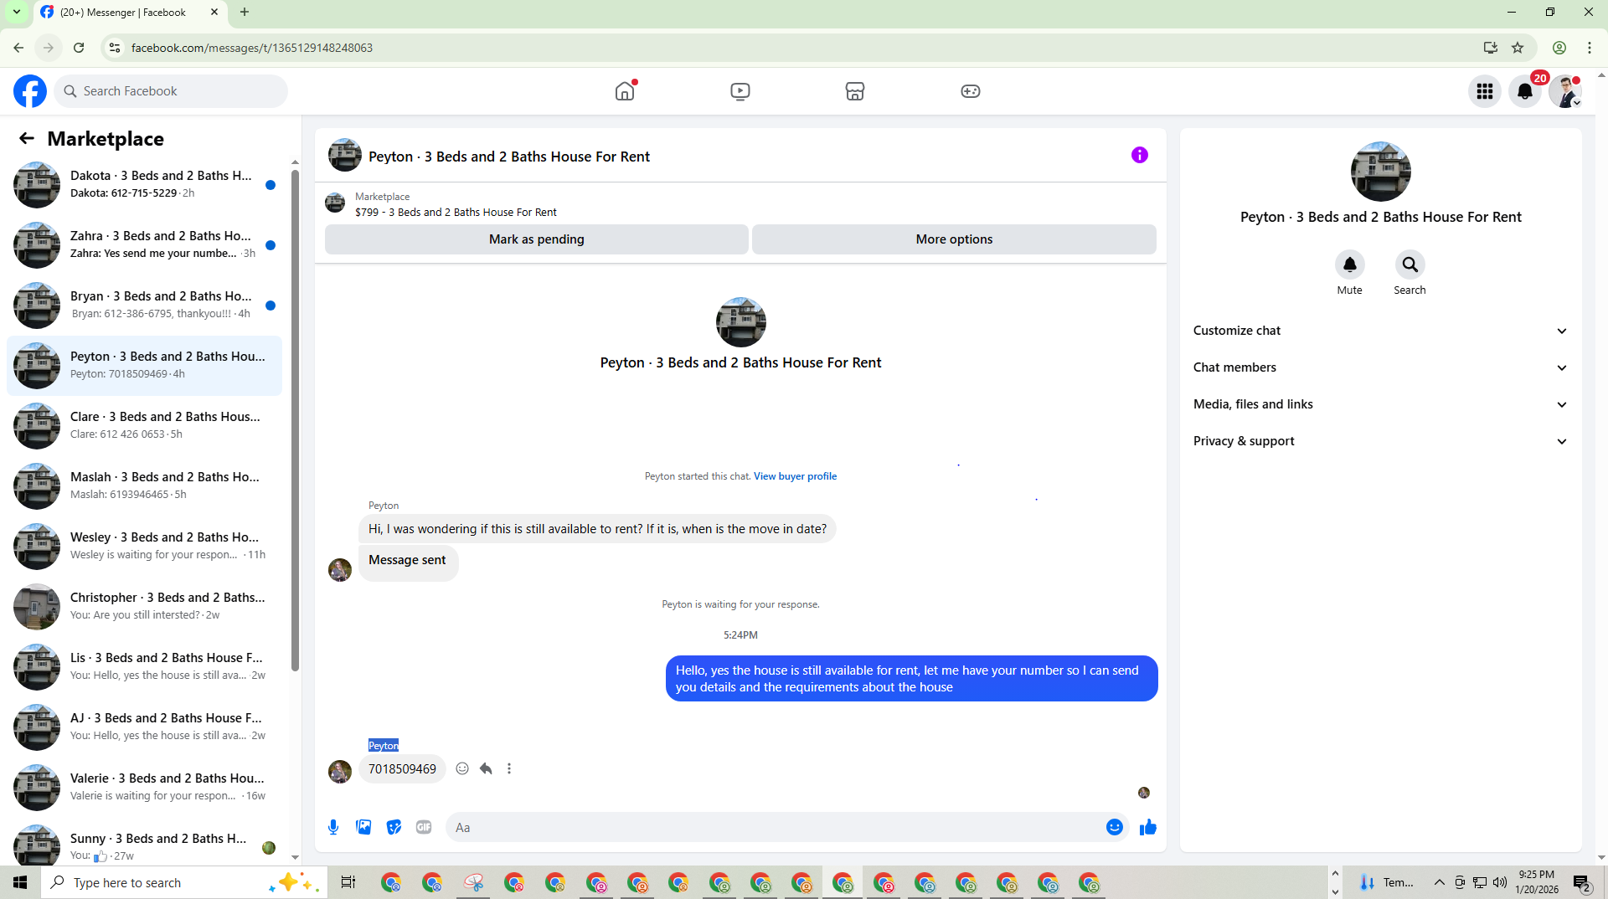Open More options for the listing
The height and width of the screenshot is (899, 1608).
tap(954, 239)
